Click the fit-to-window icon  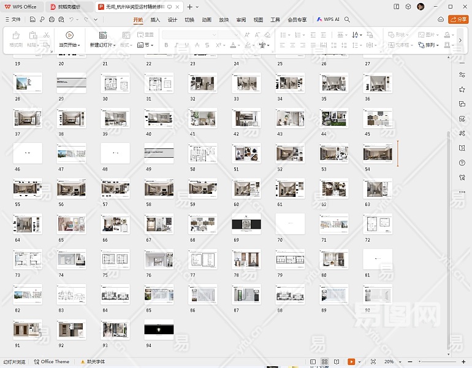[373, 362]
